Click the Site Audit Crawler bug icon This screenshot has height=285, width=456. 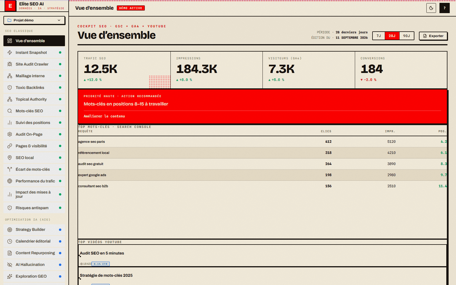coord(10,64)
